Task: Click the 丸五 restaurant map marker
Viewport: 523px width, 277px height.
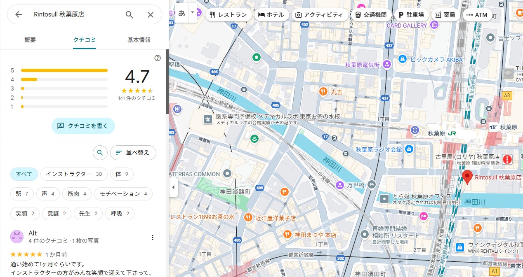Action: click(x=323, y=92)
